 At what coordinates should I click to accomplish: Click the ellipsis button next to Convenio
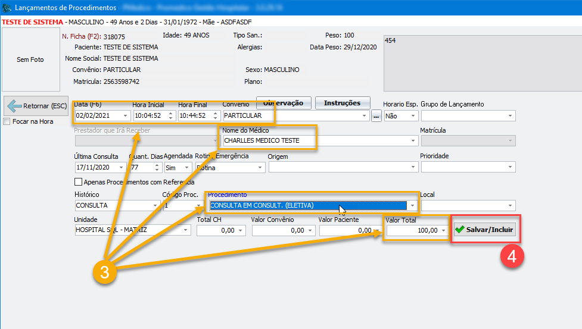(x=376, y=117)
